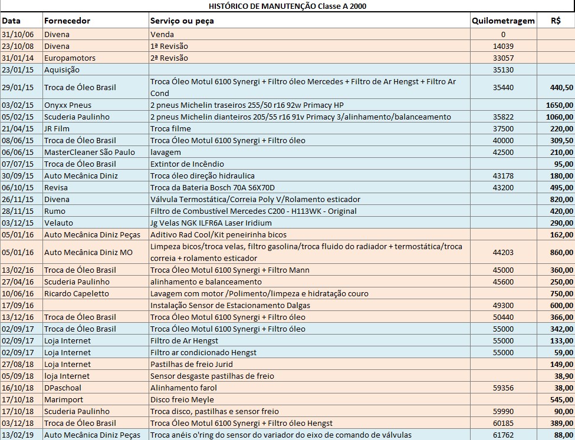This screenshot has width=575, height=440.
Task: Select the amount cell '95,00'
Action: tap(556, 164)
